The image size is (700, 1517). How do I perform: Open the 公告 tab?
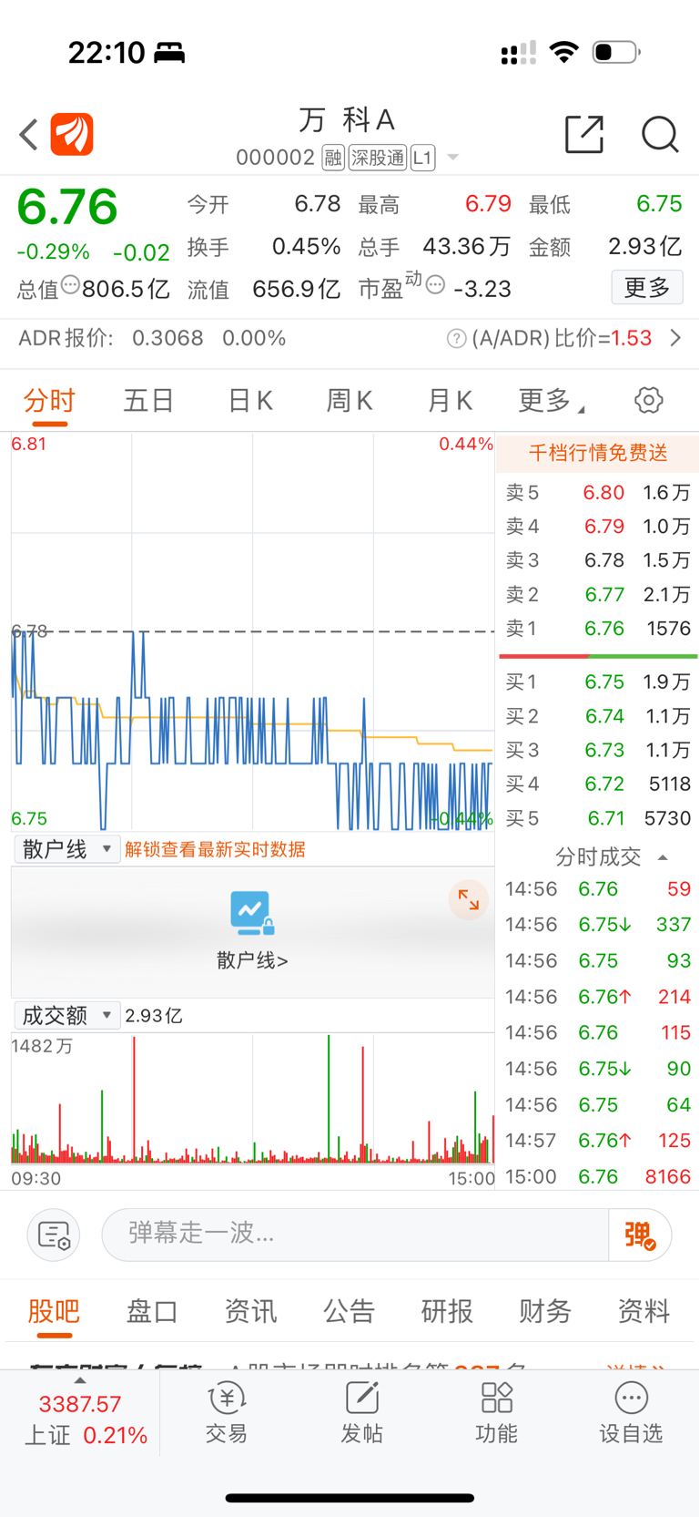pyautogui.click(x=349, y=1311)
